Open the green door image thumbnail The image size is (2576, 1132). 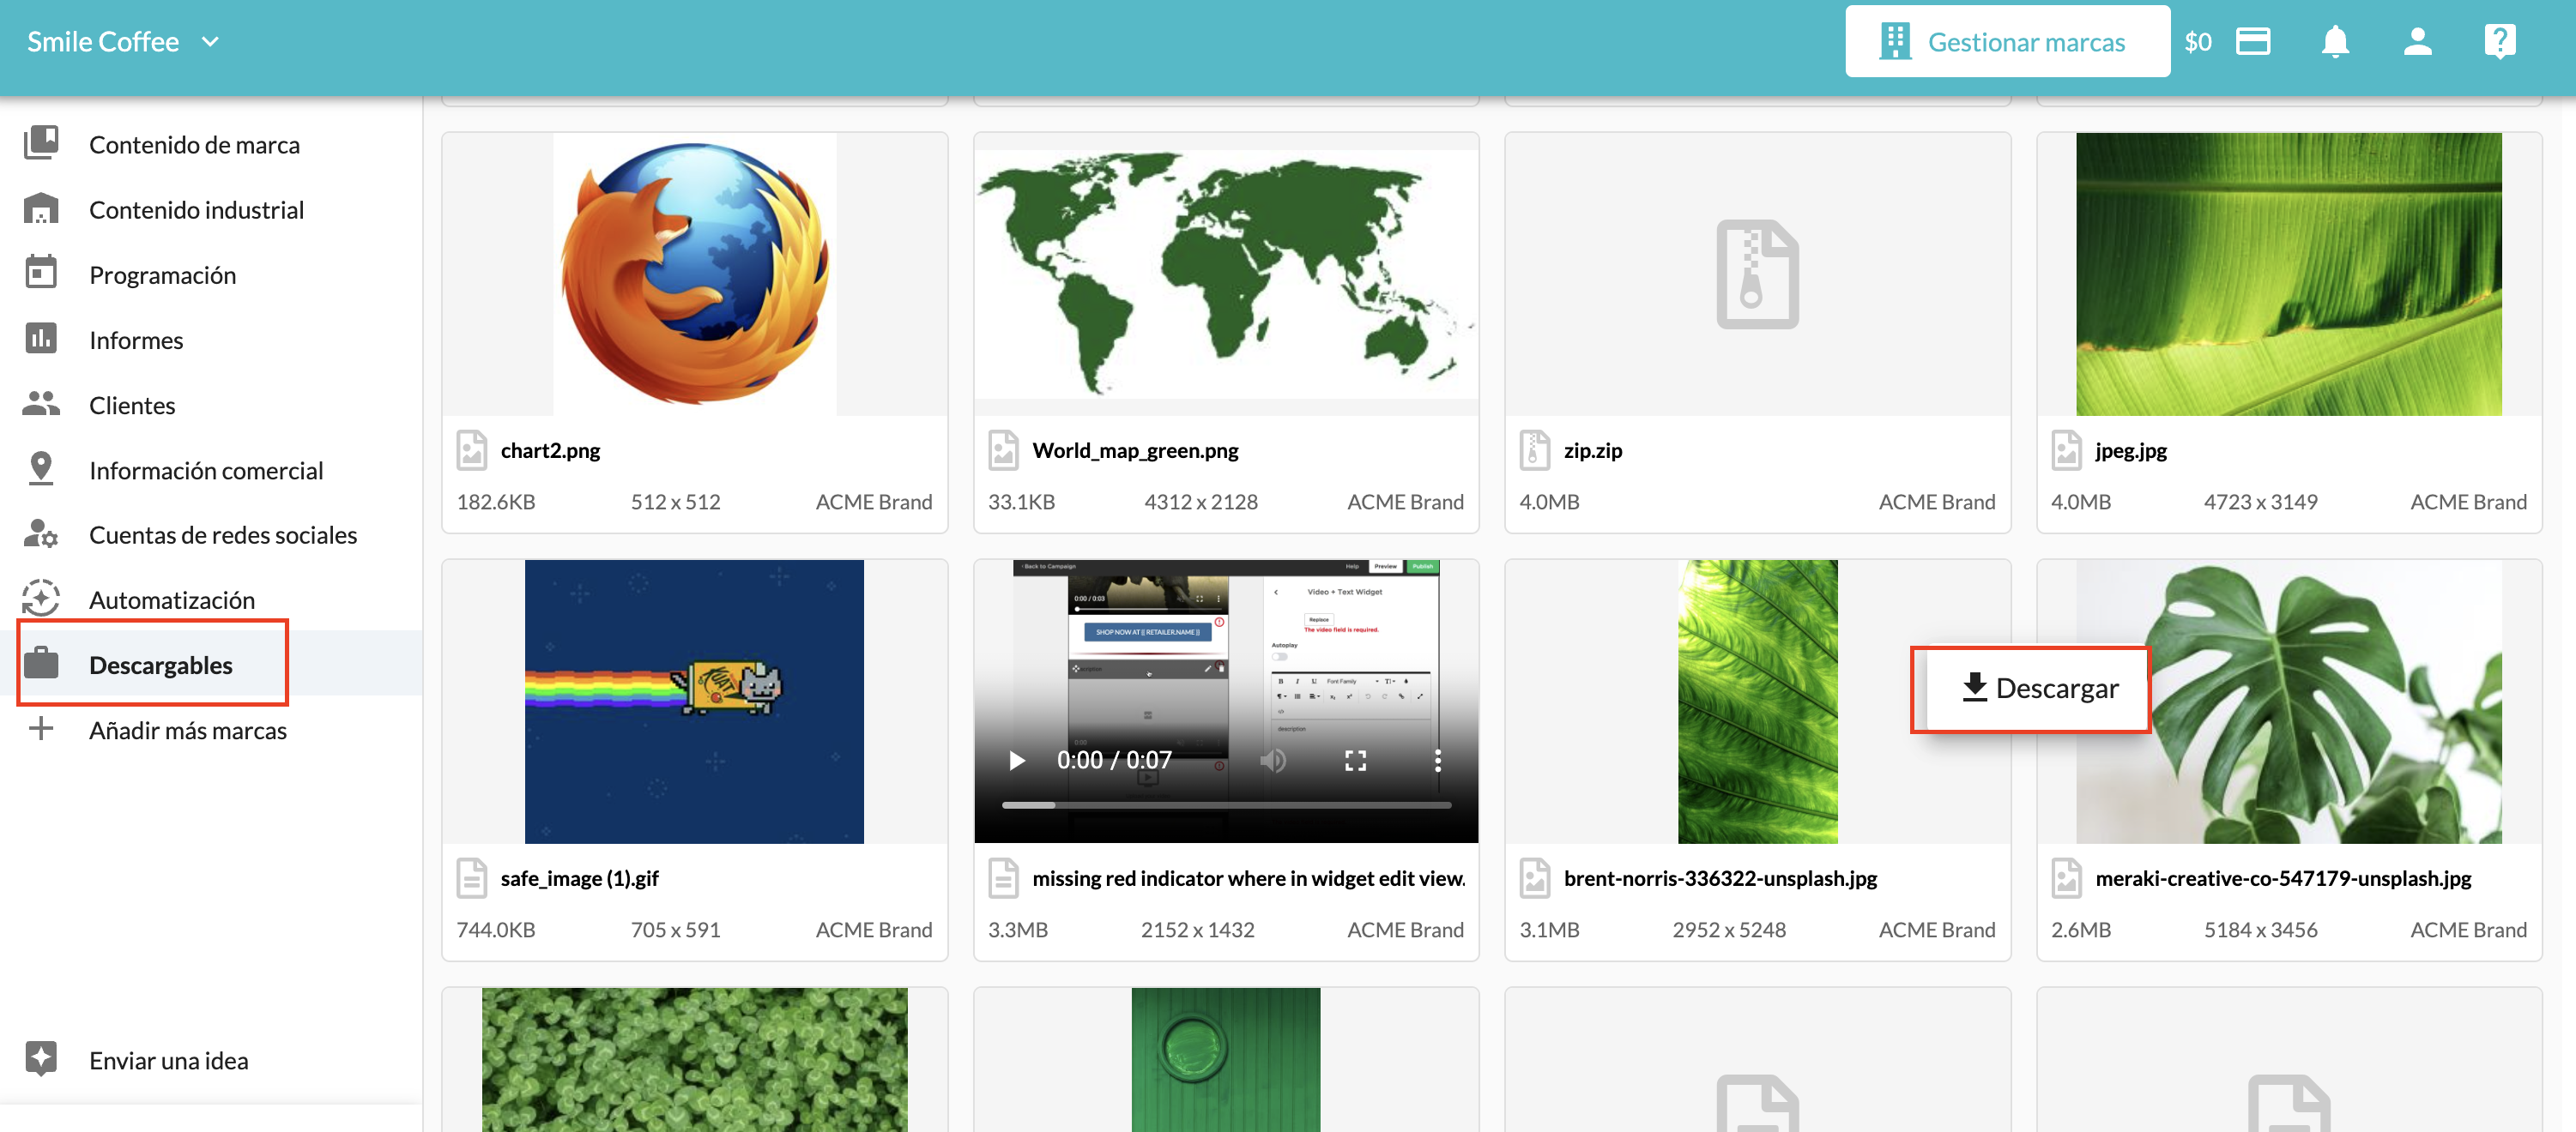[x=1226, y=1060]
